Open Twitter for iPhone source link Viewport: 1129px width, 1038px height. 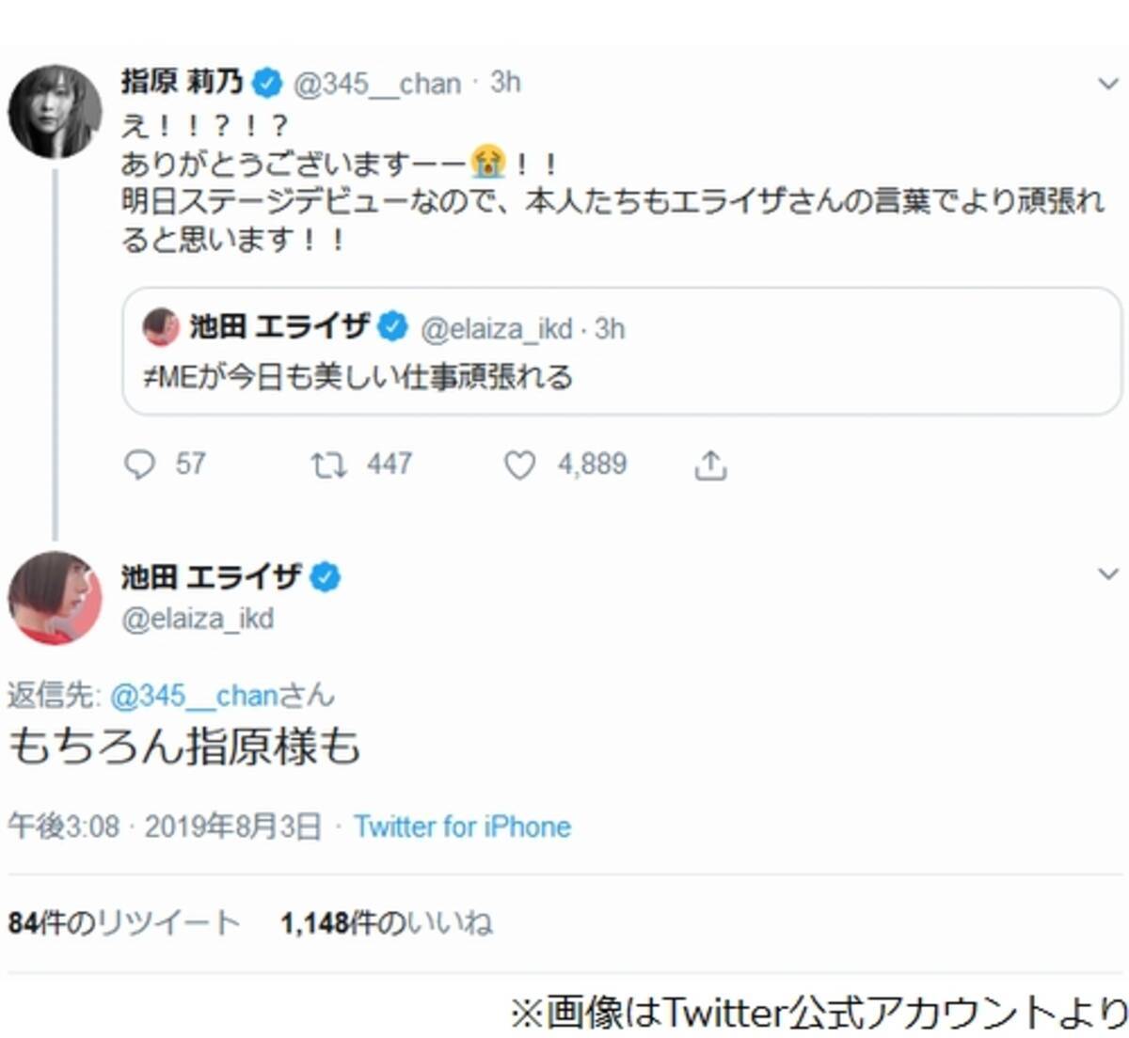pos(462,826)
